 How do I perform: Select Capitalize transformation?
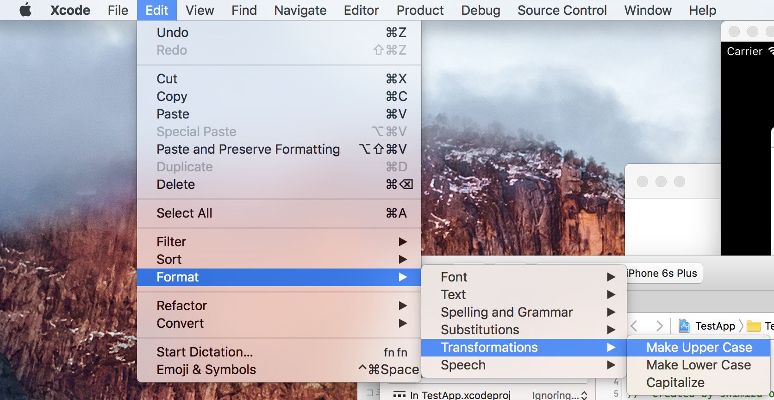[675, 382]
